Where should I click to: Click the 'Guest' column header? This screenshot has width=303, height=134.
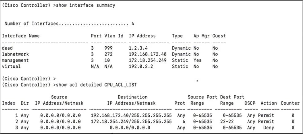[x=219, y=36]
